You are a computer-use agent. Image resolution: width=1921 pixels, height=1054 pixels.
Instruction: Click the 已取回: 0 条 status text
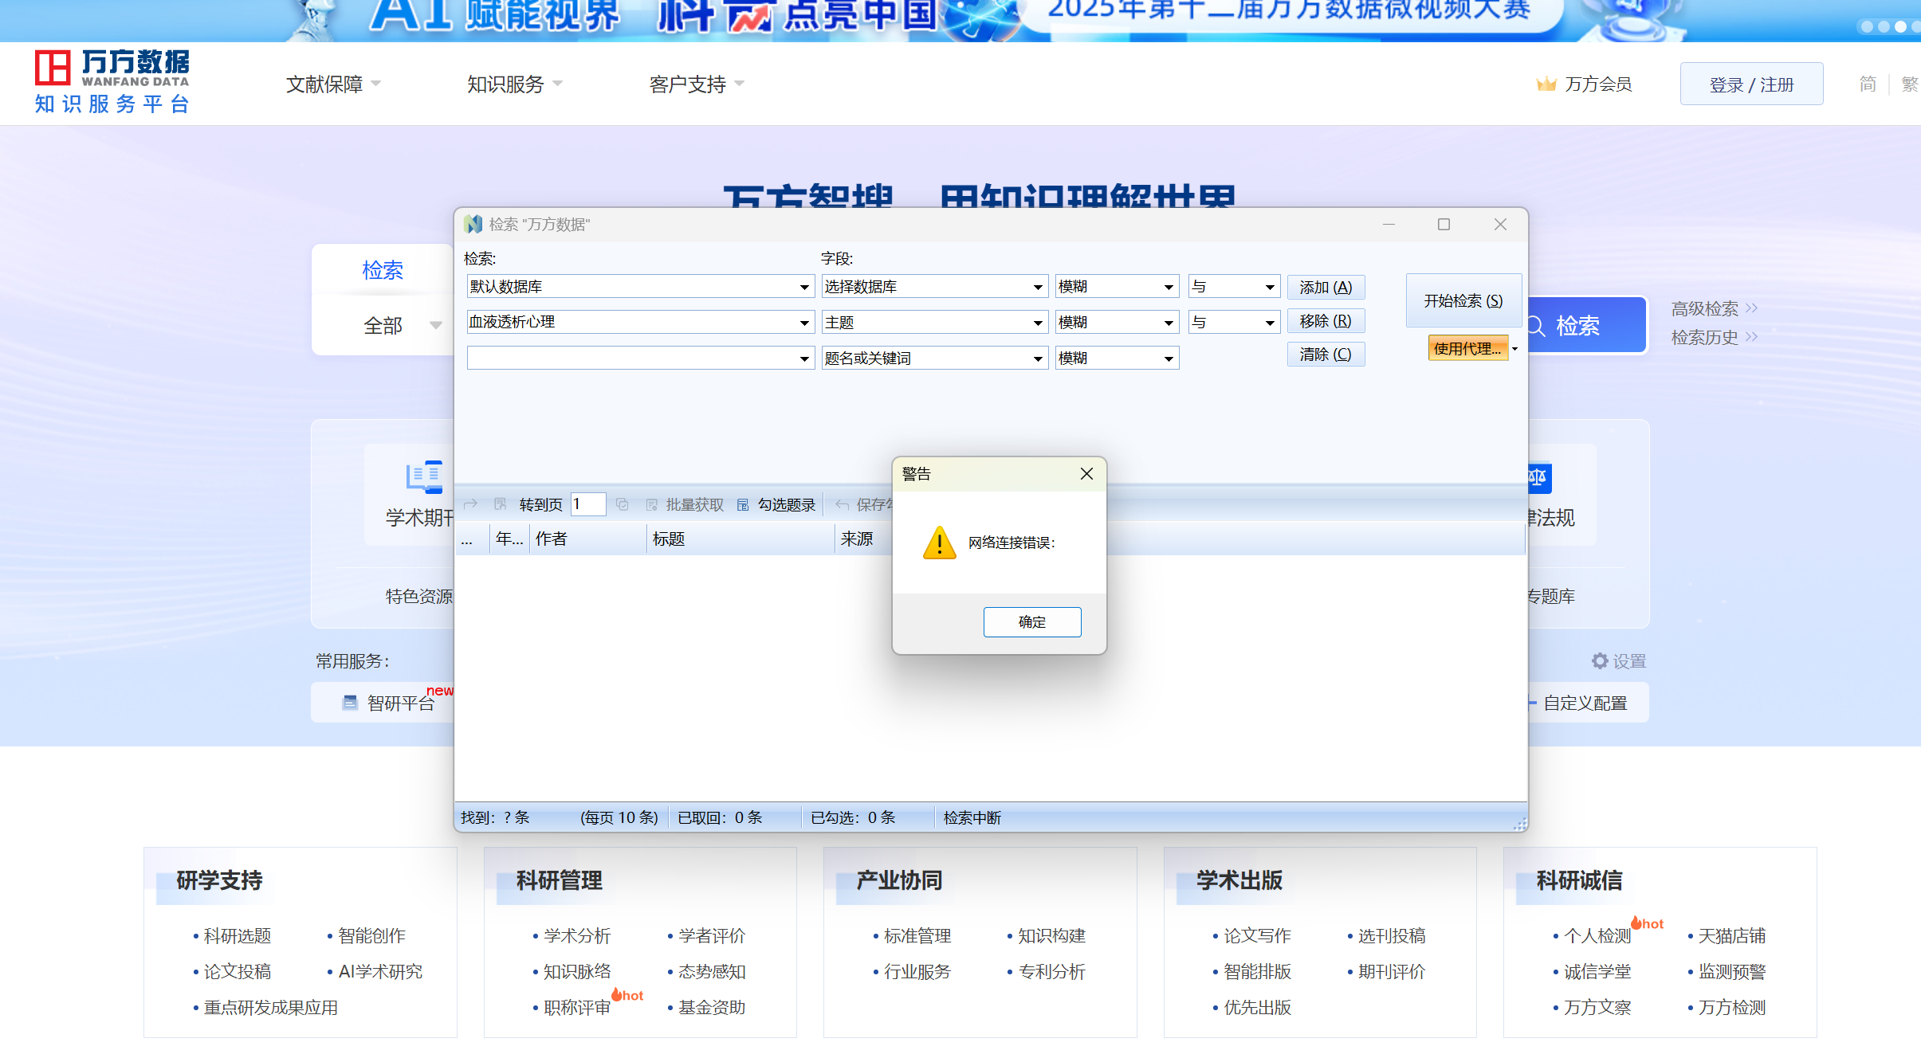[720, 817]
